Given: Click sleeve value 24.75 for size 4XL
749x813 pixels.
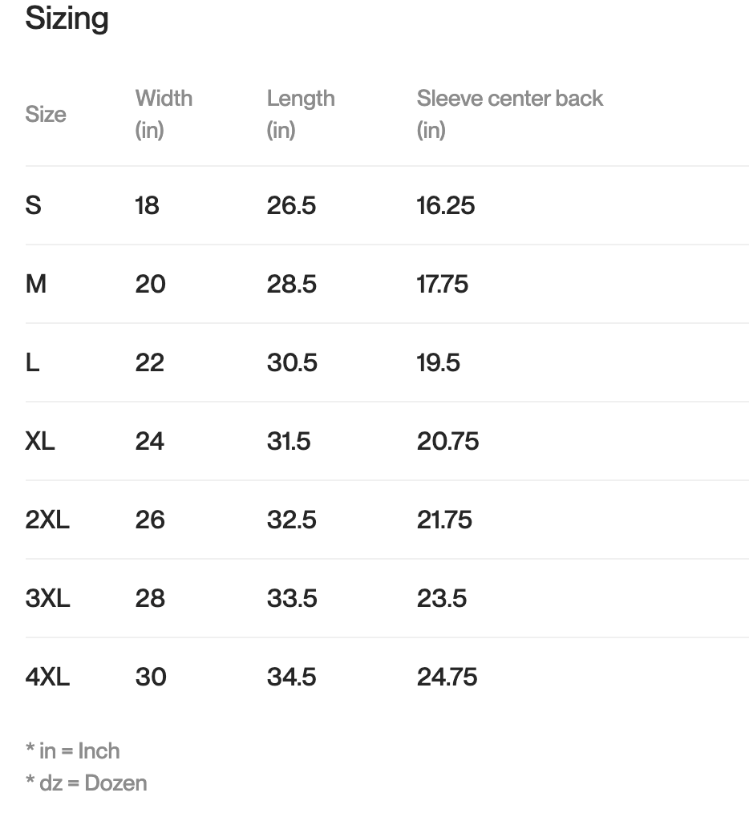Looking at the screenshot, I should (x=447, y=677).
